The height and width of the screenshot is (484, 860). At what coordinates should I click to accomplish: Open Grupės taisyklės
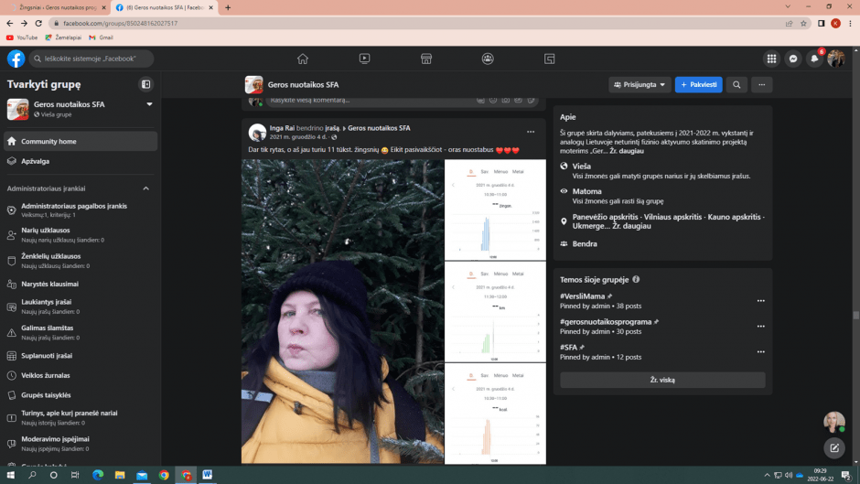tap(81, 395)
